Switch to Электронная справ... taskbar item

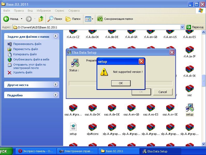(78, 151)
